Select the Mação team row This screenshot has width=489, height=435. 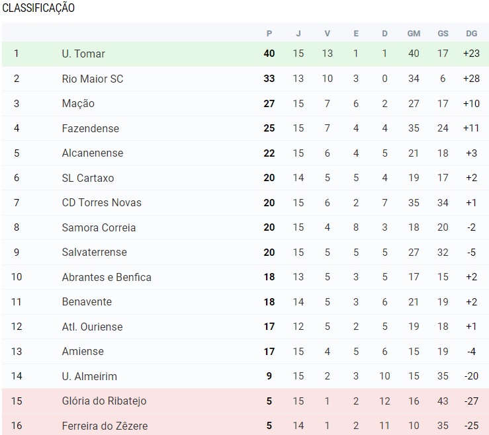78,103
